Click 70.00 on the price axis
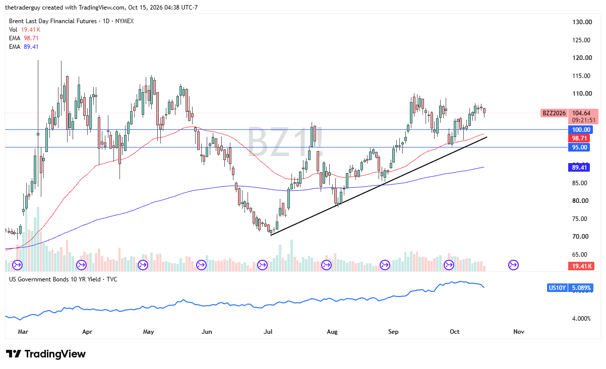This screenshot has width=606, height=369. tap(581, 237)
